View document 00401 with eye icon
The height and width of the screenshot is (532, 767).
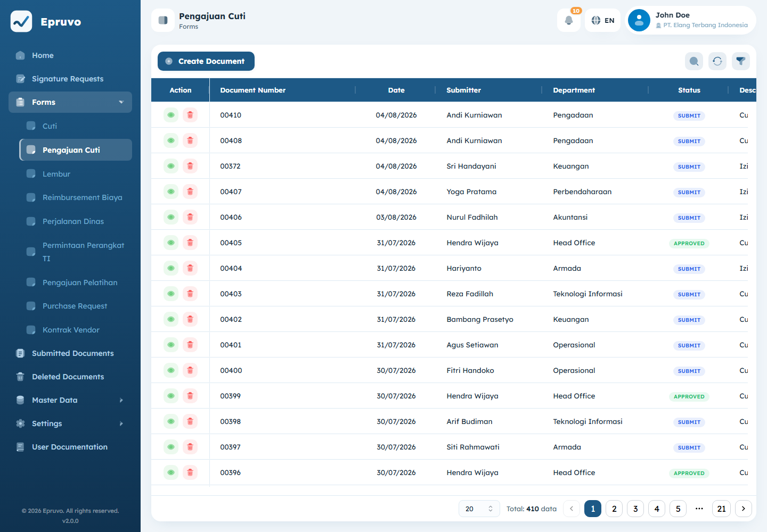171,345
